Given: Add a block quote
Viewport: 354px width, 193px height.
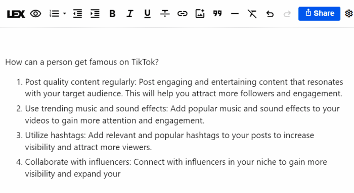Looking at the screenshot, I should 217,13.
